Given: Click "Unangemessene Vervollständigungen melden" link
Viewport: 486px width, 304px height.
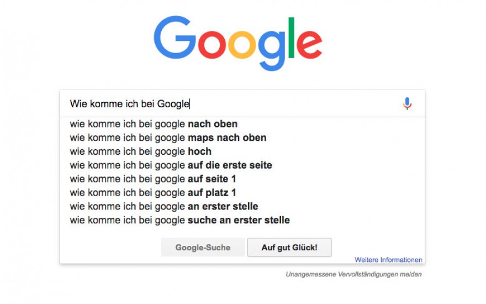Looking at the screenshot, I should (x=353, y=274).
